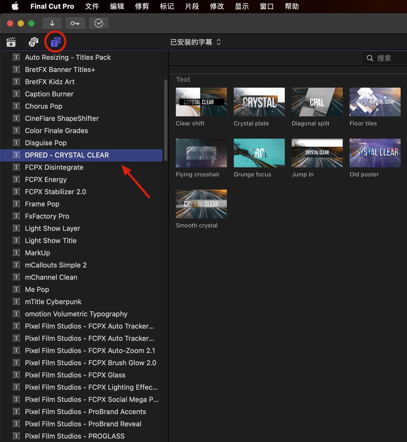The width and height of the screenshot is (407, 442).
Task: Click the T icon beside Frame Pop
Action: pyautogui.click(x=16, y=204)
